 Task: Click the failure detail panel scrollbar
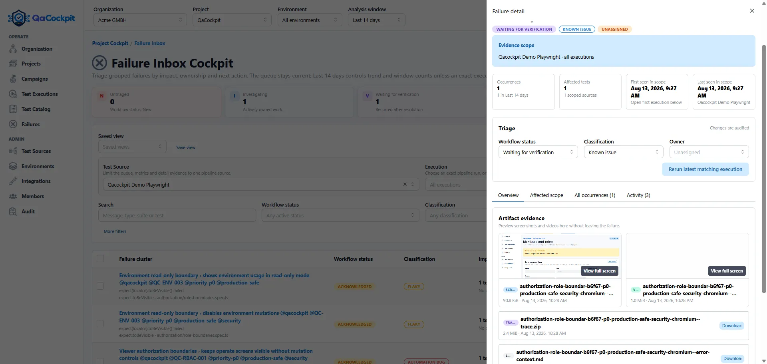click(764, 169)
